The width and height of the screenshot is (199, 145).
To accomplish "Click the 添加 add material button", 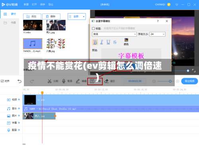I will click(x=32, y=16).
